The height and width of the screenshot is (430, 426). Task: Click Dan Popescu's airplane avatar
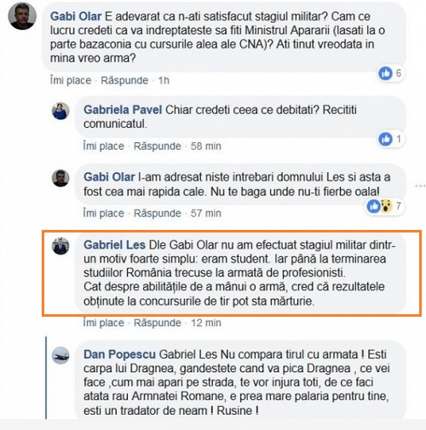click(60, 355)
